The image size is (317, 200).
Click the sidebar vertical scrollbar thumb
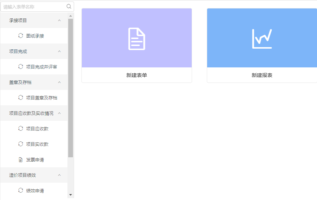coord(71,88)
